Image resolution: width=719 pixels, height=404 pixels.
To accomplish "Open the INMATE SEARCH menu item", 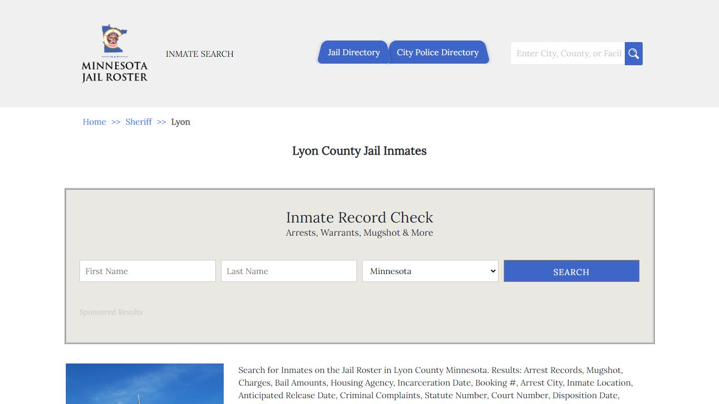I will [199, 54].
